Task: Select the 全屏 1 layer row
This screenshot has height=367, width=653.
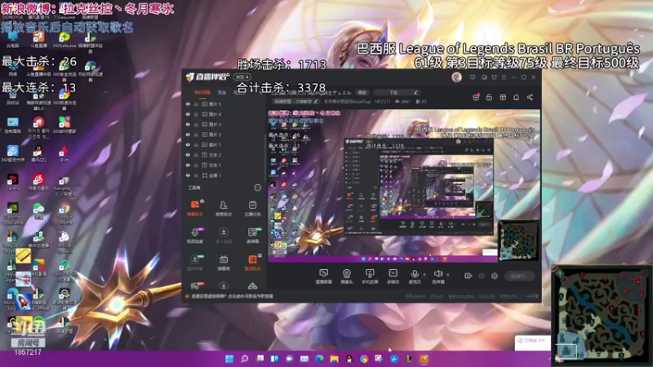Action: [x=224, y=175]
